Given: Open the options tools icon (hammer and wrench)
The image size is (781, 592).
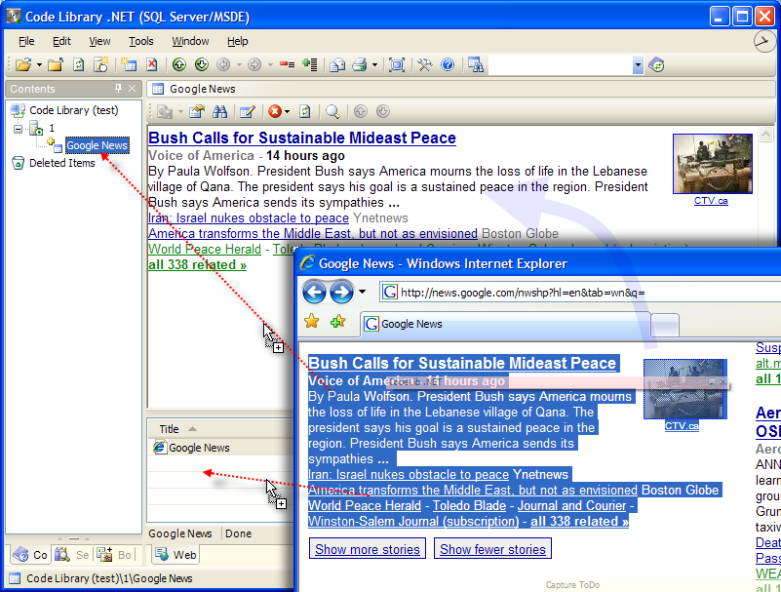Looking at the screenshot, I should point(425,64).
